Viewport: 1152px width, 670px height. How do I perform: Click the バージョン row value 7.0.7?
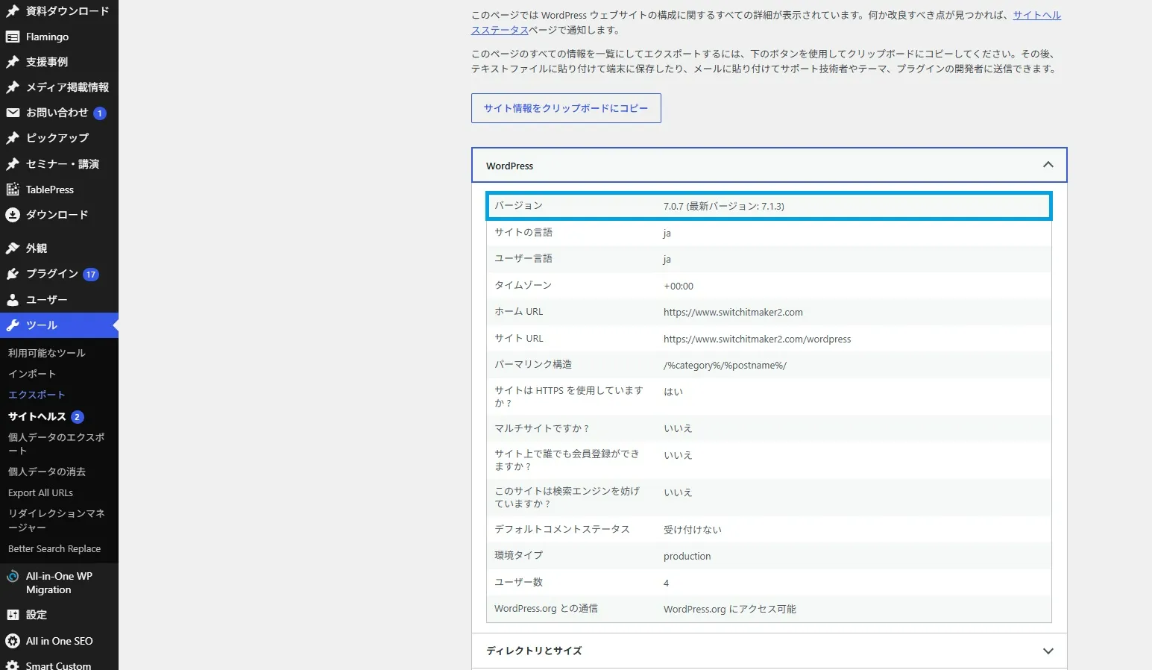724,207
